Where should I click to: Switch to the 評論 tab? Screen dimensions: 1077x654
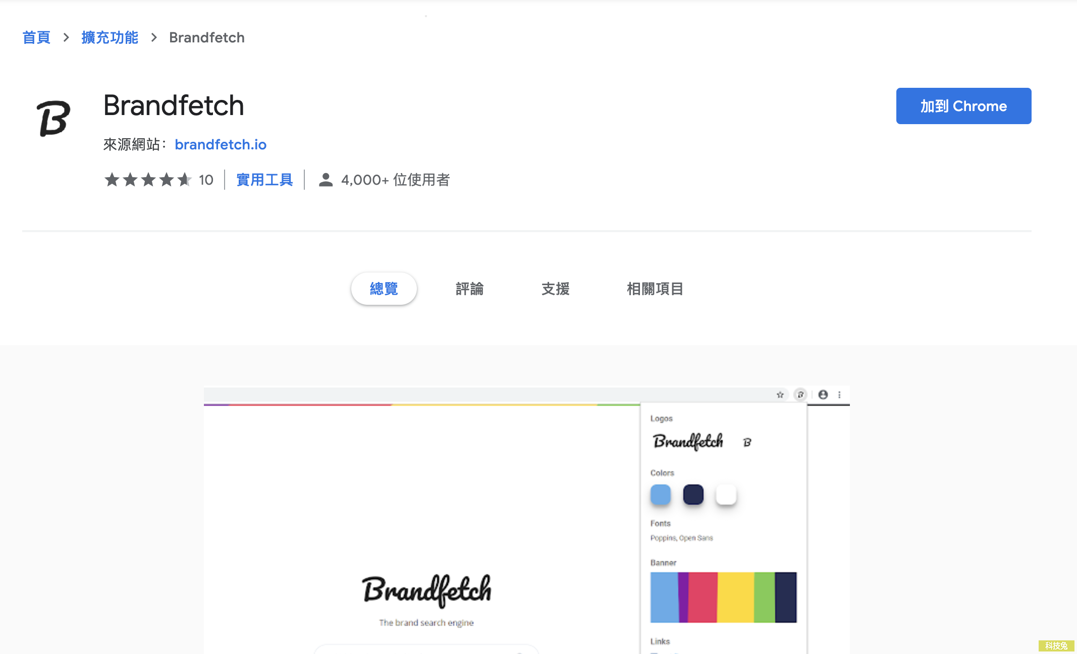(x=469, y=289)
